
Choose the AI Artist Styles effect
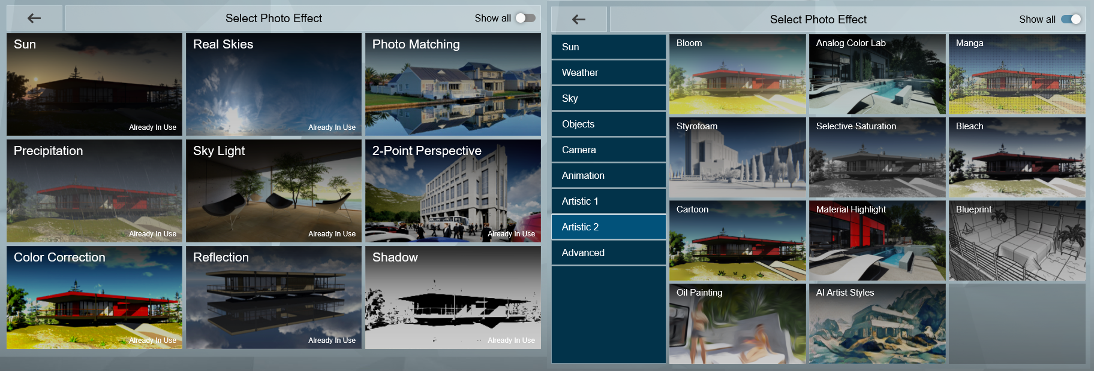click(877, 324)
